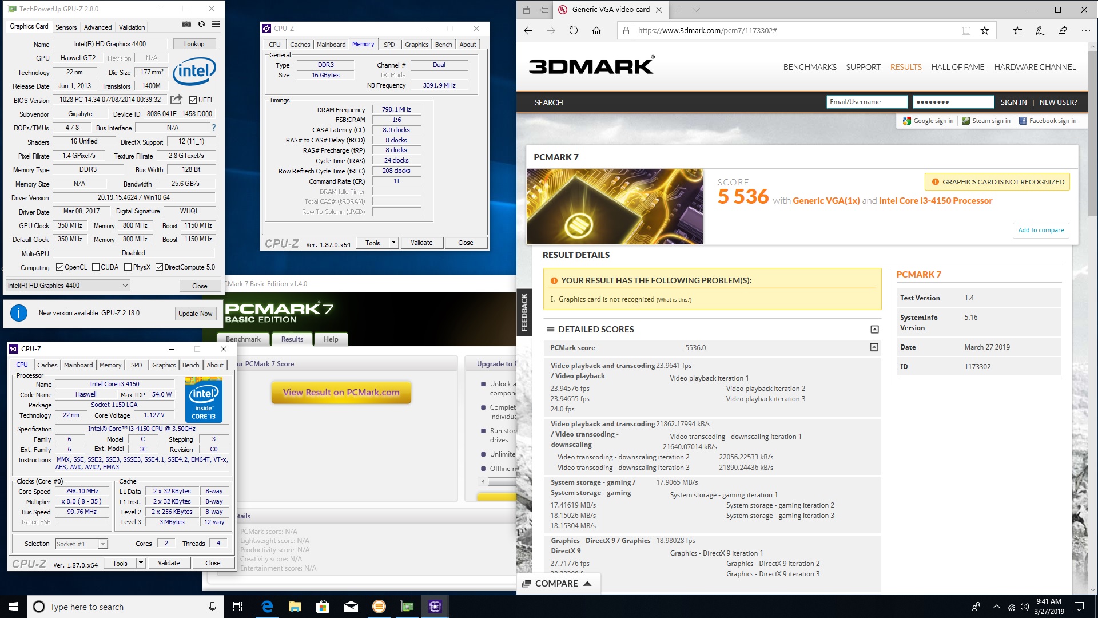Set tabs aside in Edge
The width and height of the screenshot is (1098, 618).
(544, 10)
